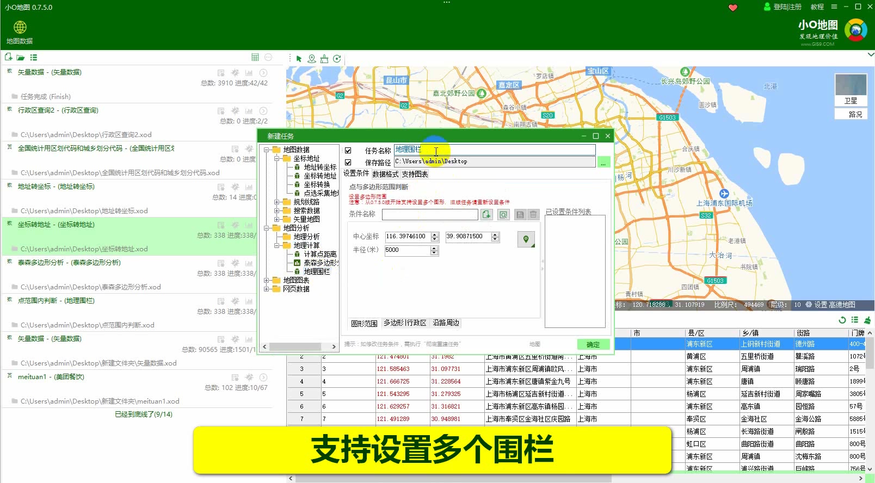This screenshot has width=875, height=483.
Task: Expand the 搜索数据 tree node
Action: point(277,210)
